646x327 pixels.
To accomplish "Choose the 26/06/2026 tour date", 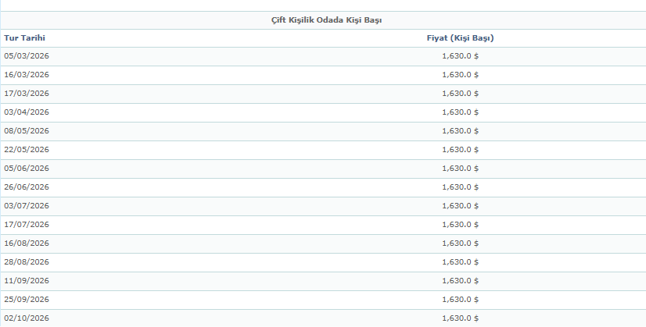I will pos(27,187).
